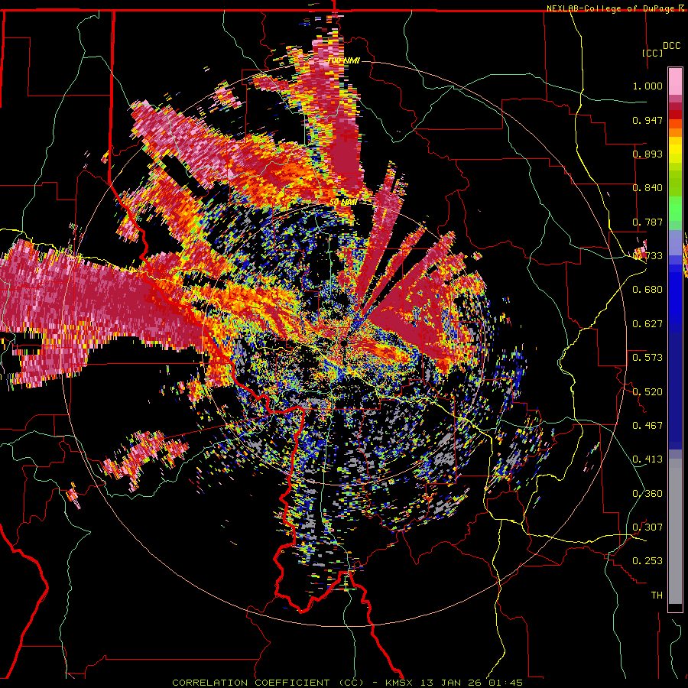688x688 pixels.
Task: Click the 0.840 scale value
Action: click(x=647, y=188)
